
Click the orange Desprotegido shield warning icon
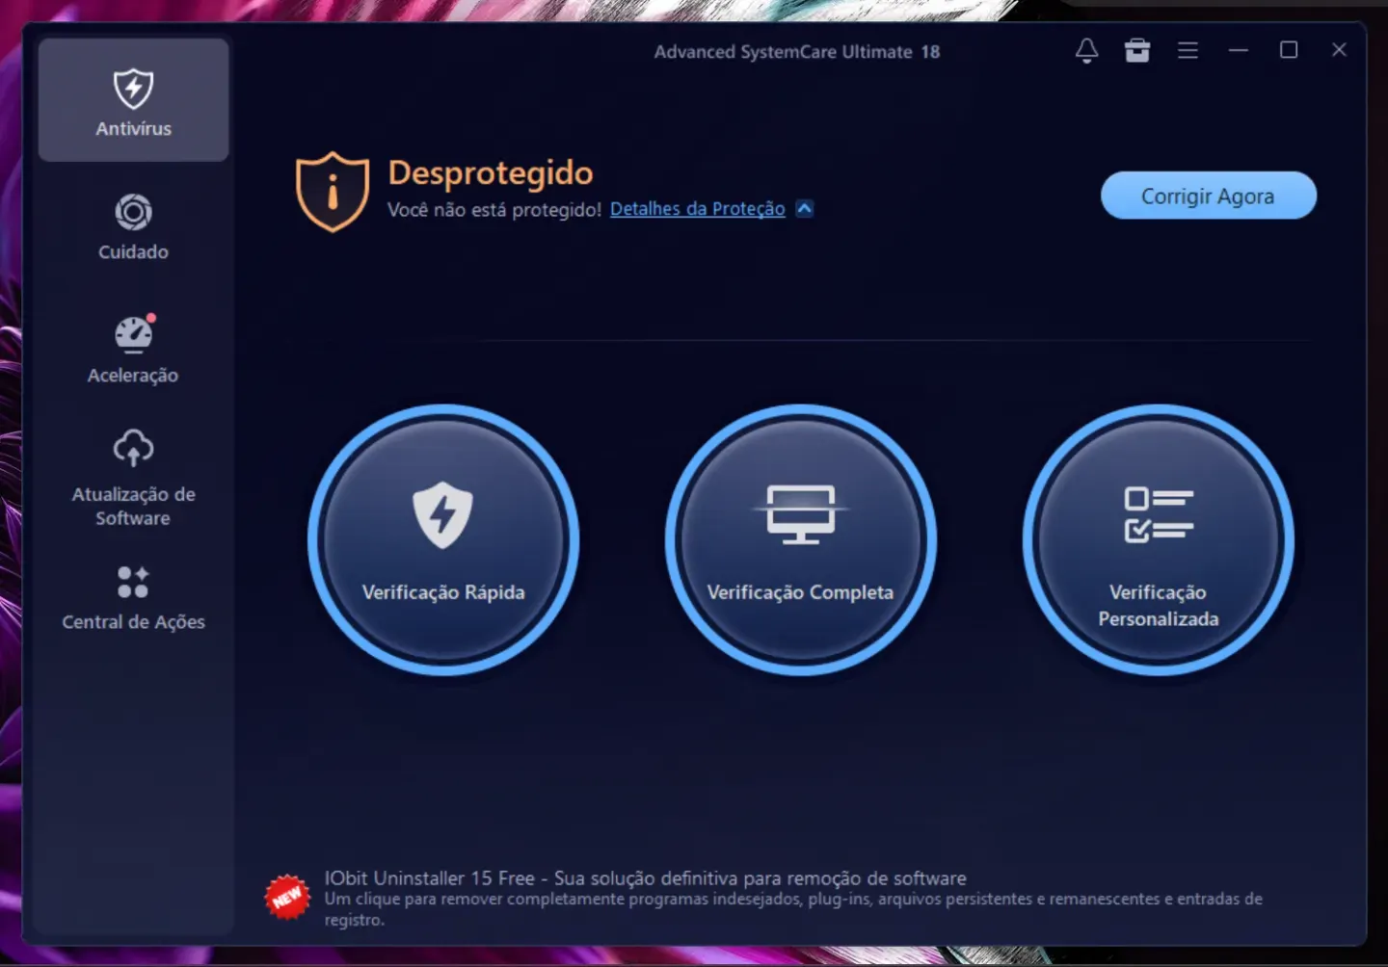tap(333, 192)
